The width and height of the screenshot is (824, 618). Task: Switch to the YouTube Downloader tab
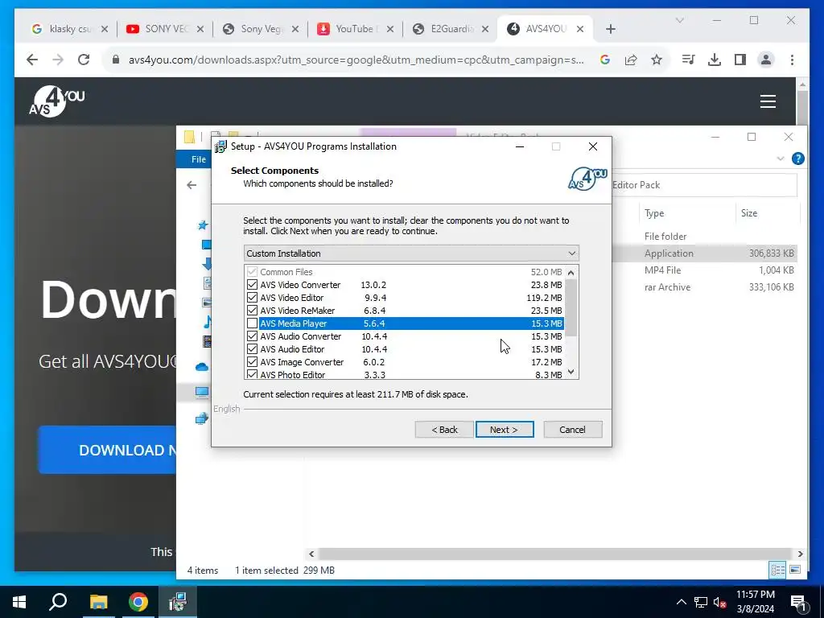coord(355,29)
